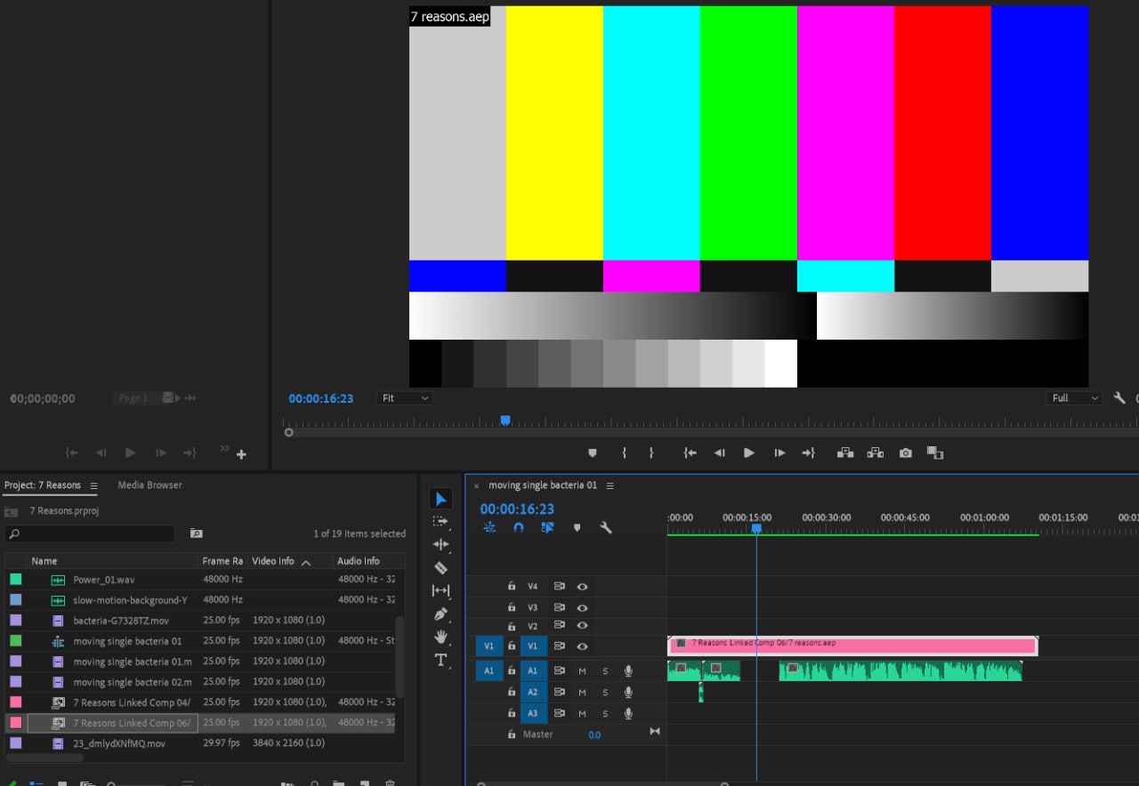This screenshot has width=1139, height=786.
Task: Mute track A1
Action: coord(582,670)
